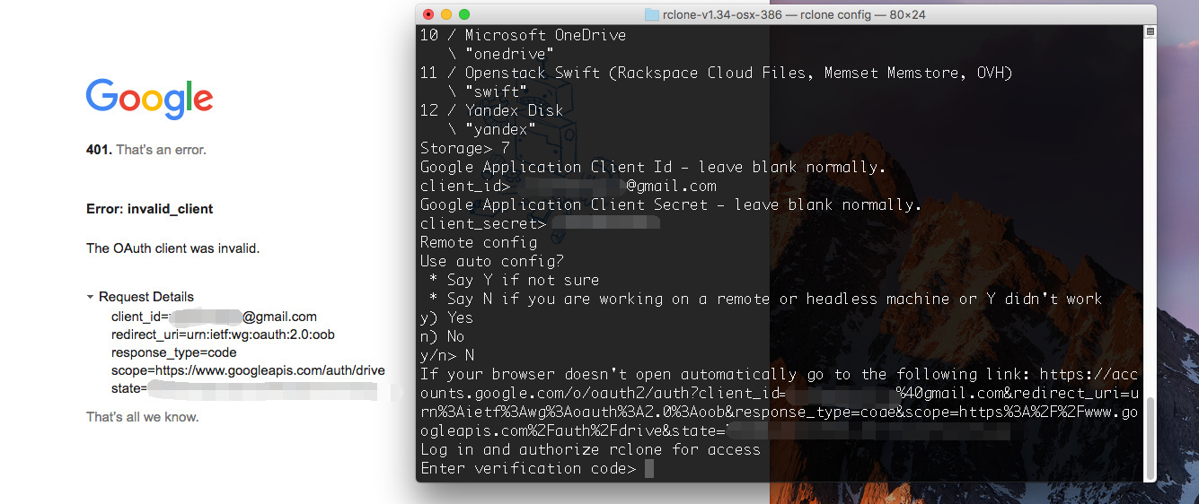
Task: Click the response_type=code line
Action: (173, 352)
